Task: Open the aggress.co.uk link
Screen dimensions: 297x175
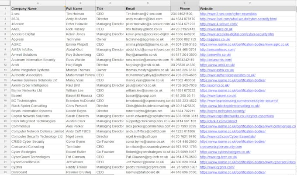Action: [x=215, y=39]
